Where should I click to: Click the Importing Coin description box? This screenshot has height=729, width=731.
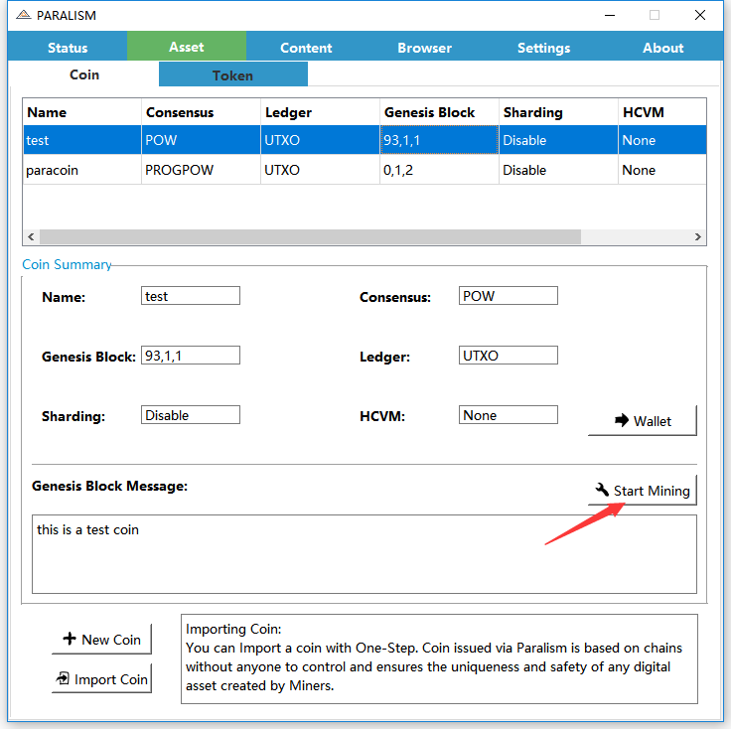tap(439, 658)
